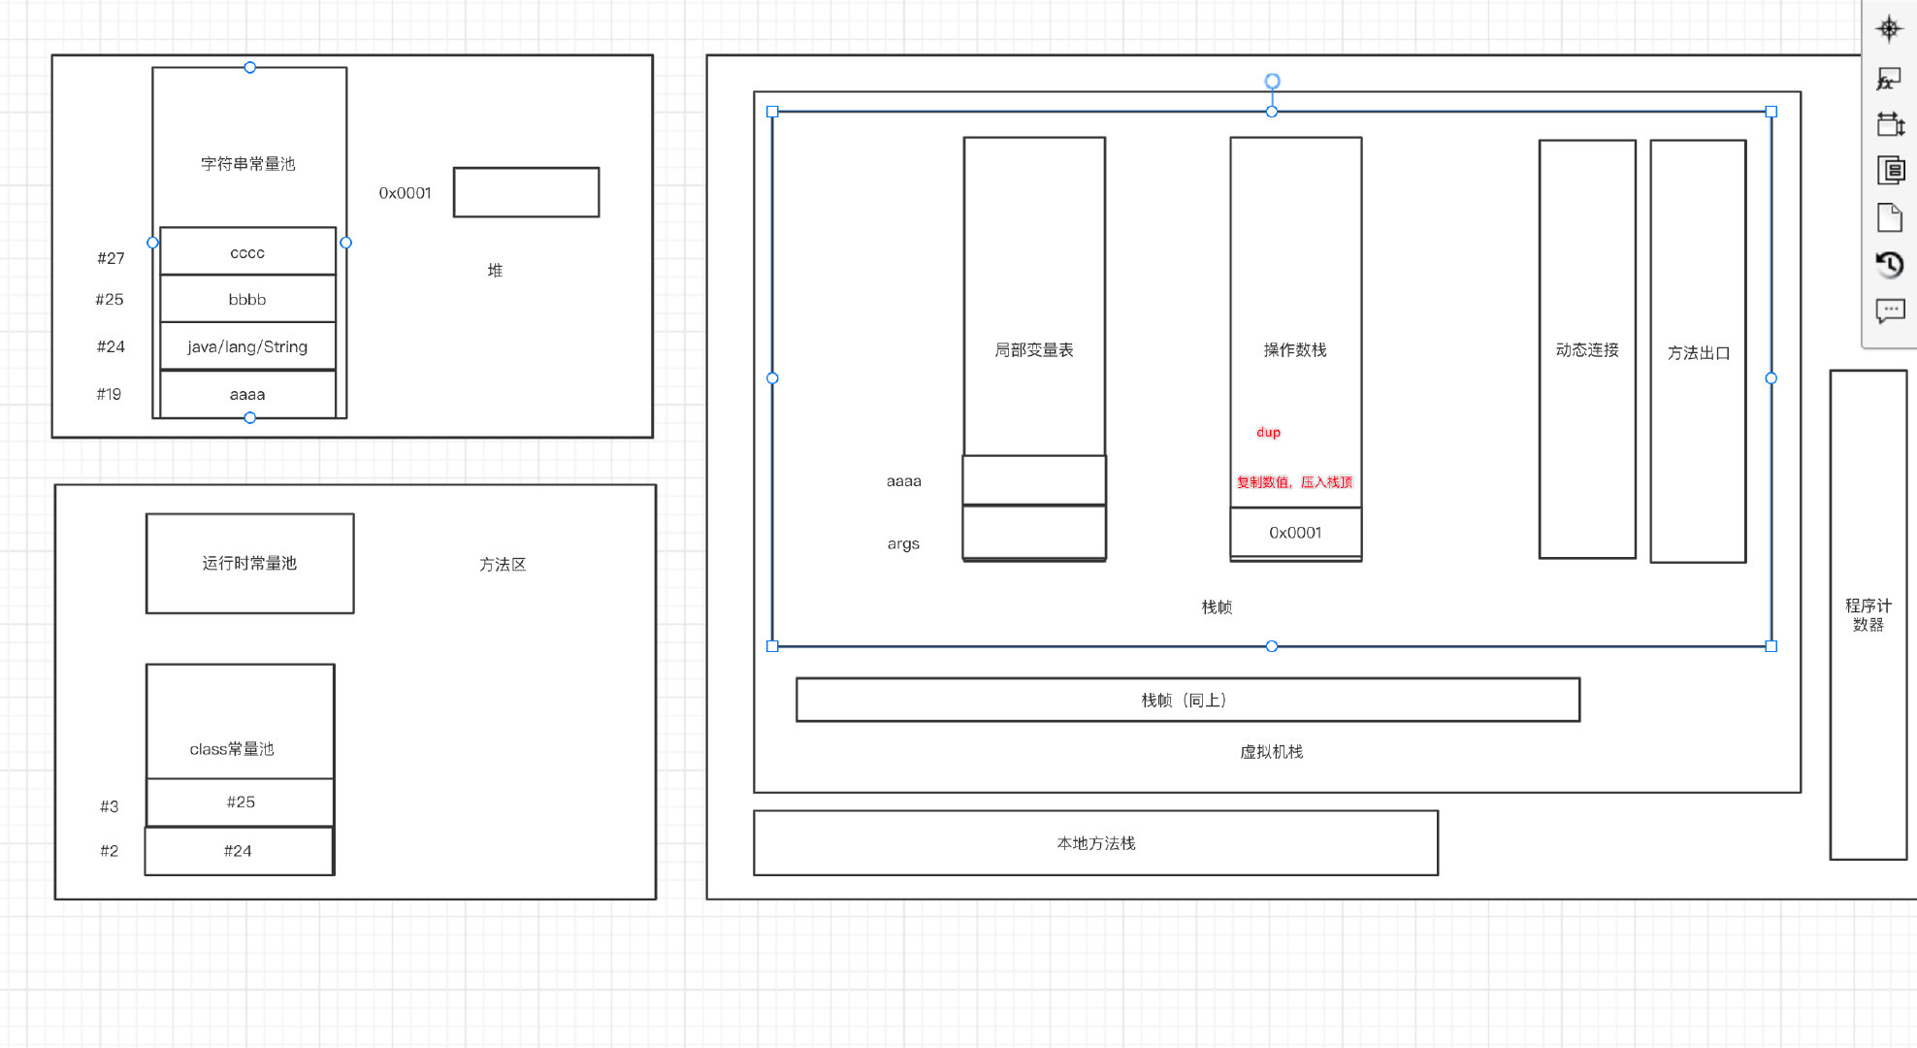This screenshot has width=1917, height=1048.
Task: Click the aaaa label beside local variables
Action: point(903,481)
